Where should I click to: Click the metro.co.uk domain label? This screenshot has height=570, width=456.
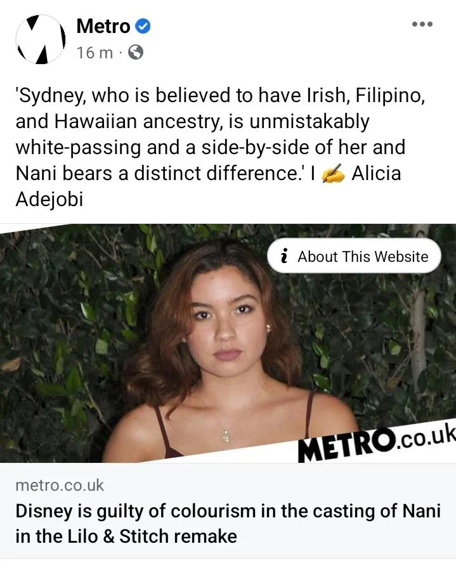click(x=59, y=486)
